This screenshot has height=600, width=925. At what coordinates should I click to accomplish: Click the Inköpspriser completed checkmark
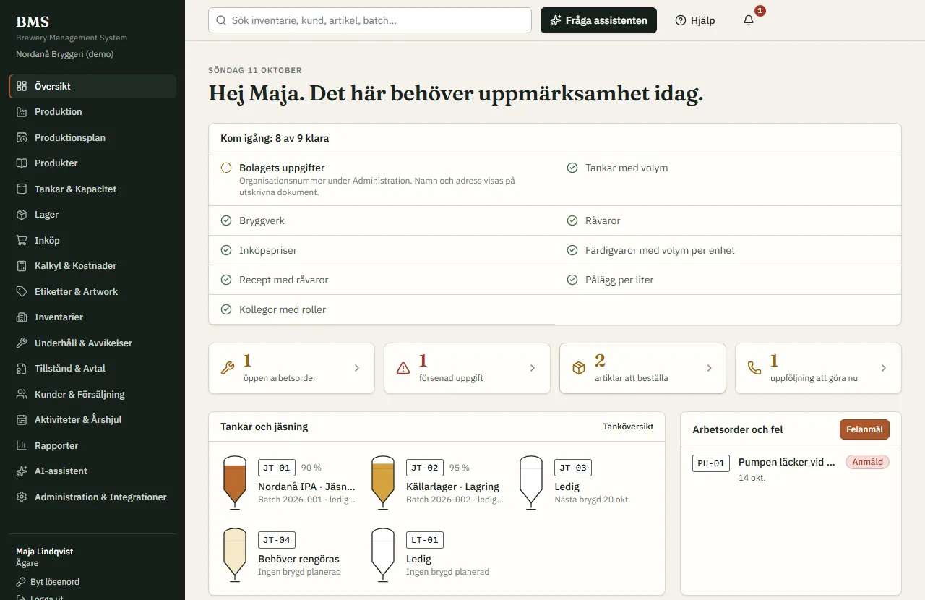tap(226, 250)
